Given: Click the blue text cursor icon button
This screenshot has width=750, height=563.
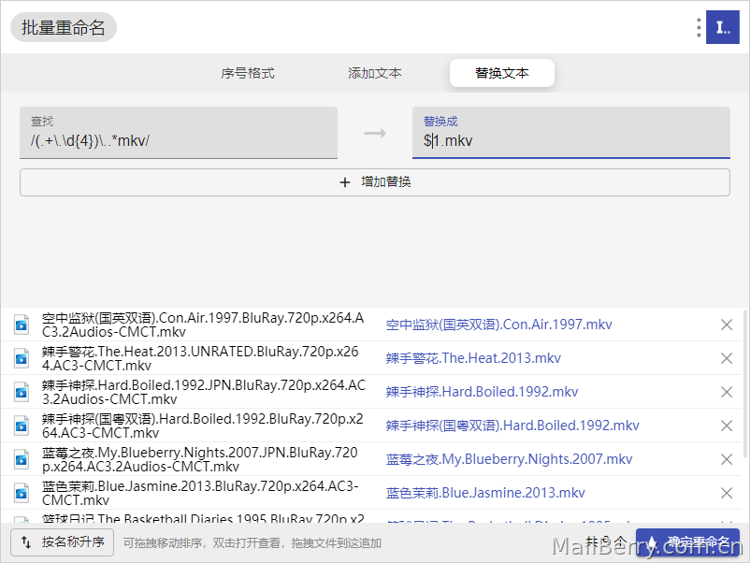Looking at the screenshot, I should (722, 28).
